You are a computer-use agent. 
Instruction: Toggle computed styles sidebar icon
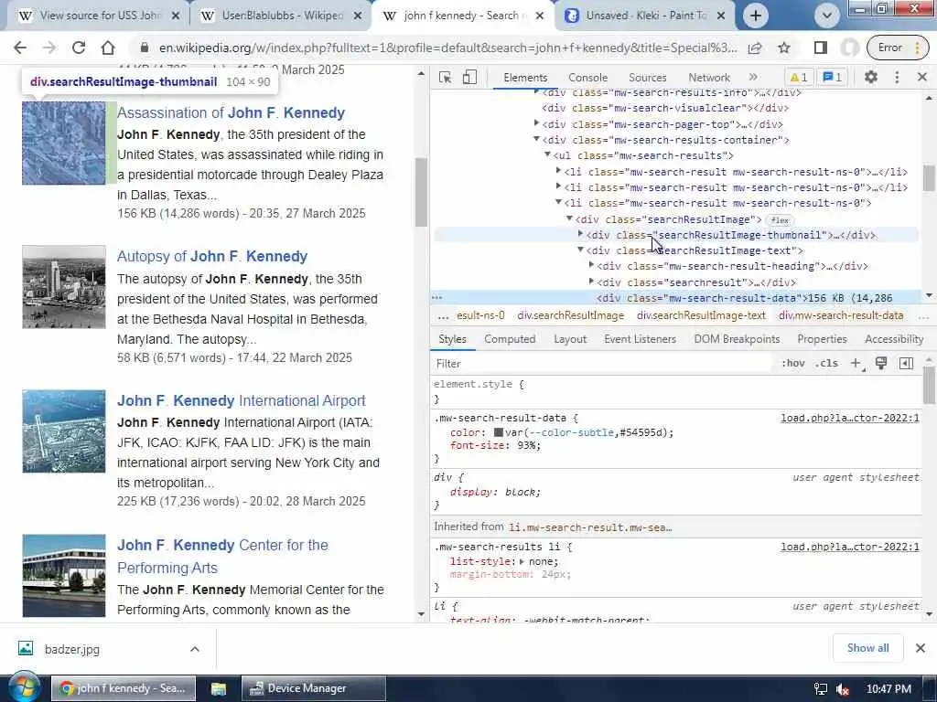tap(906, 363)
